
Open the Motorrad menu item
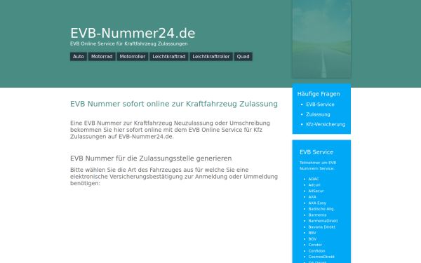pos(102,57)
